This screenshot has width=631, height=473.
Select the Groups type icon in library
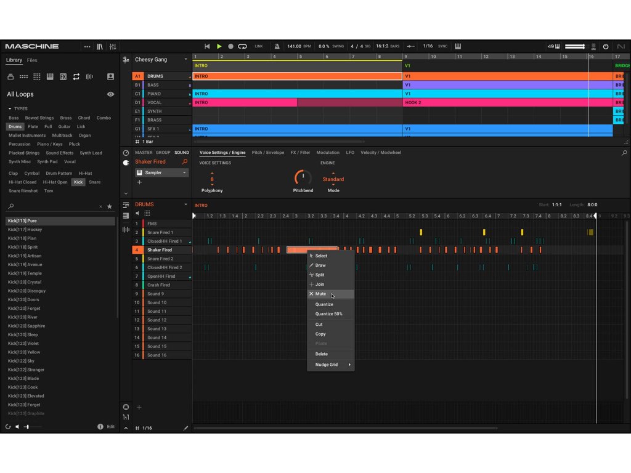click(x=24, y=76)
